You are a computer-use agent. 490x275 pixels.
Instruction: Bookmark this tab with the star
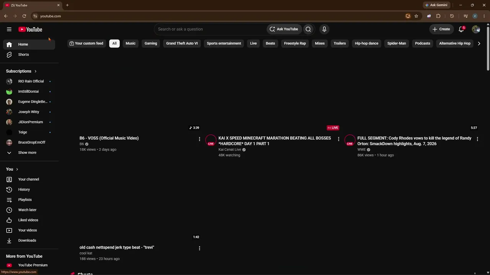416,16
